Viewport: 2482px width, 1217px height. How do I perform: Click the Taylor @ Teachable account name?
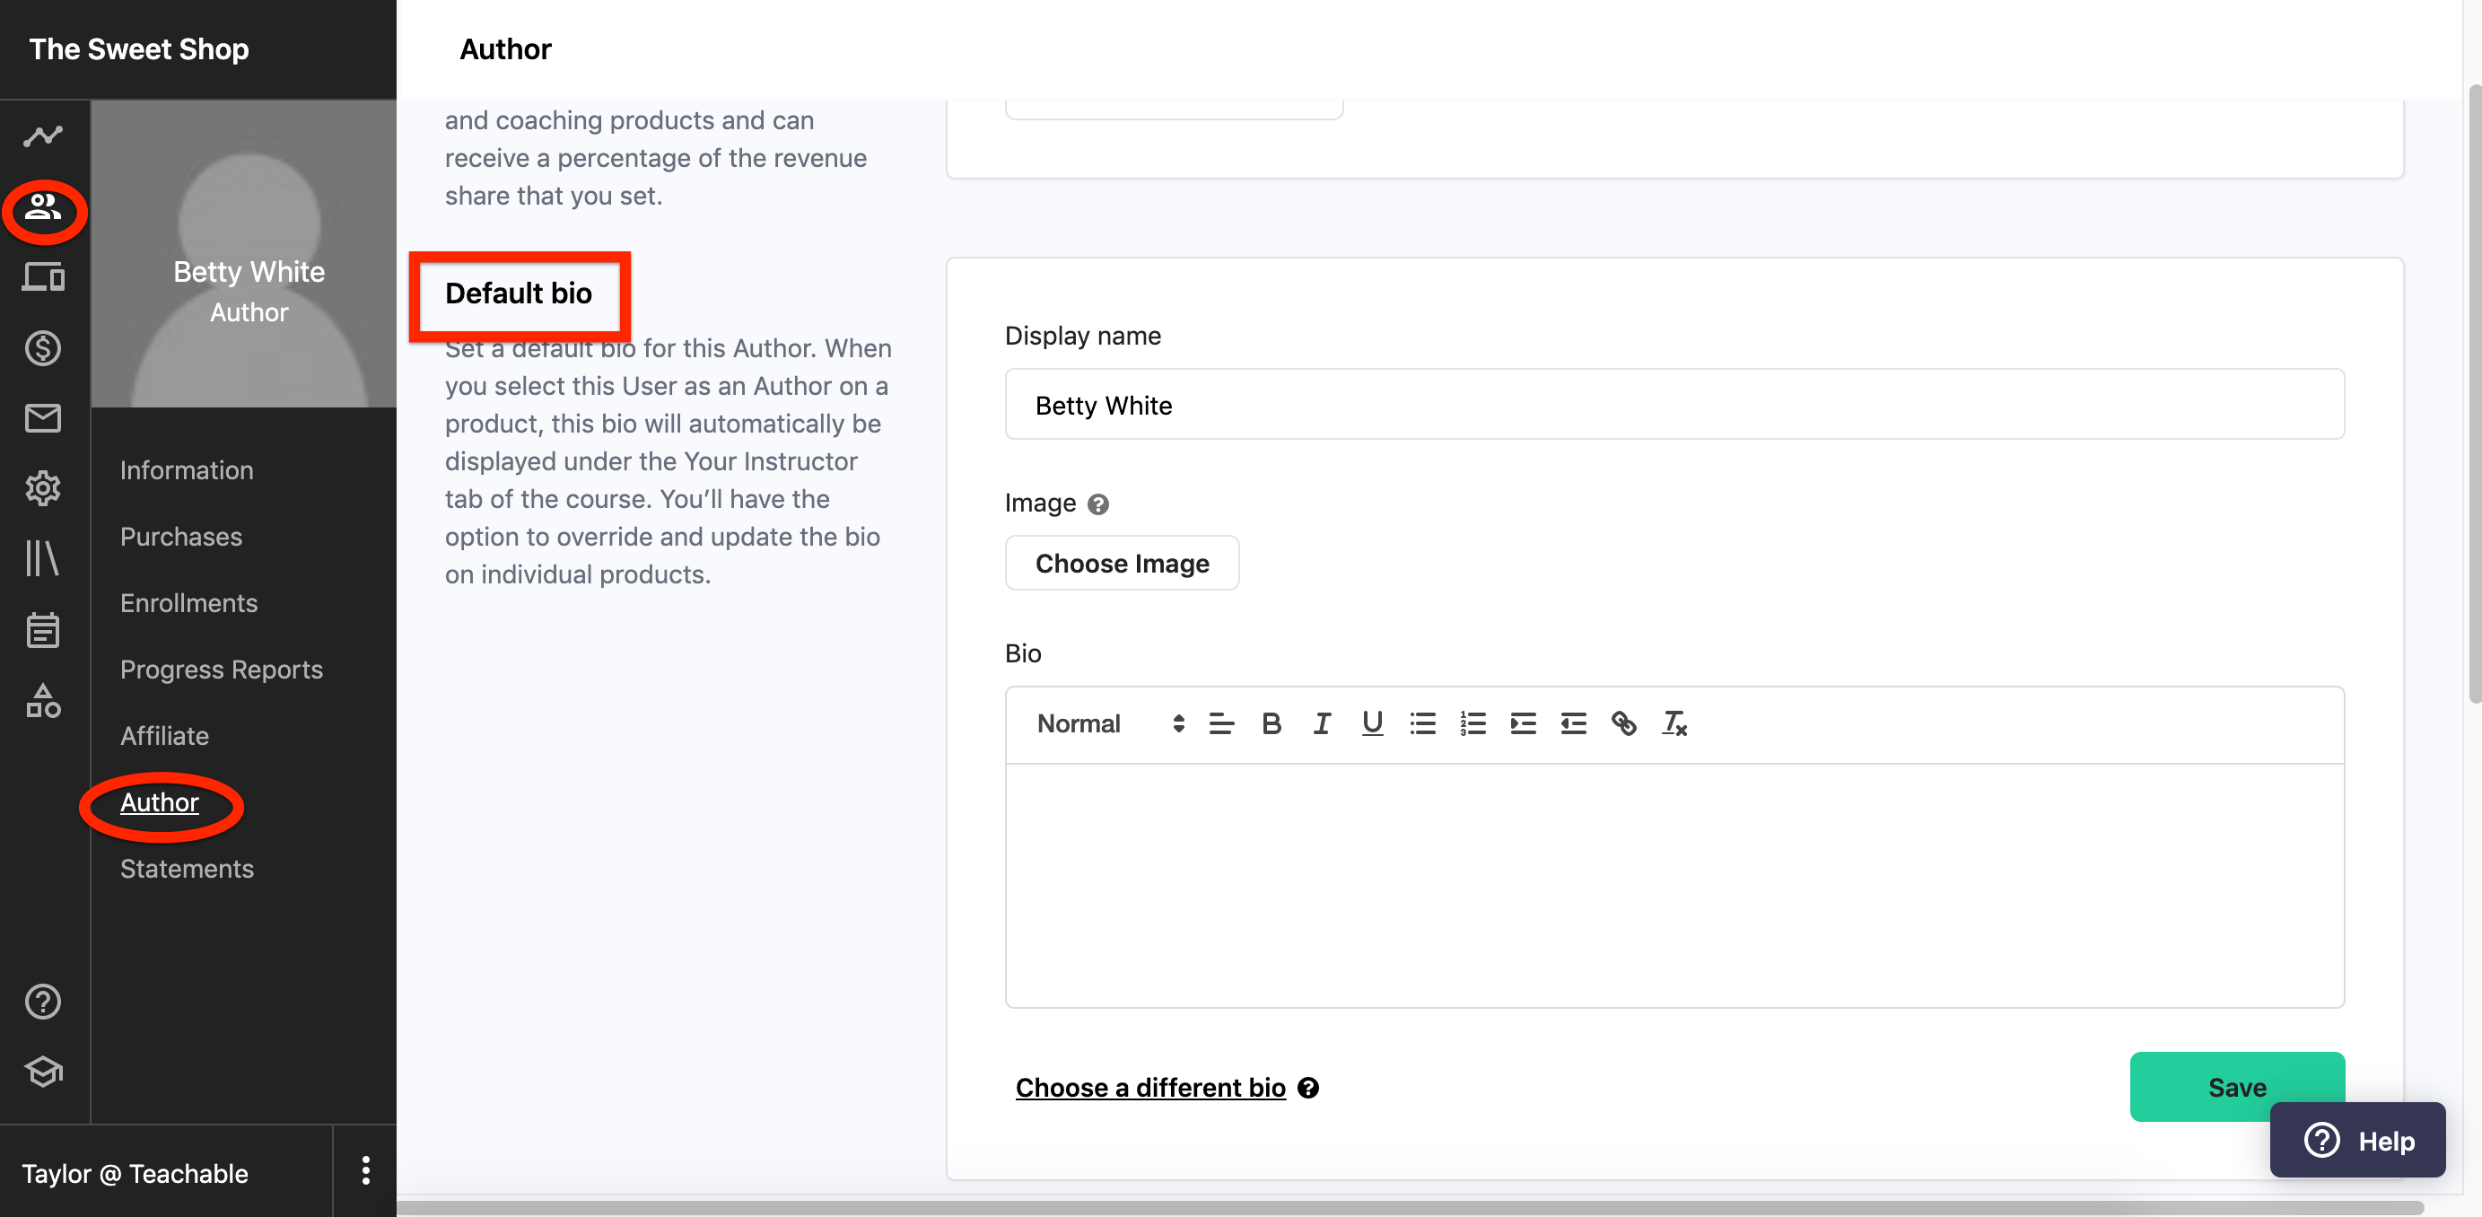(135, 1174)
